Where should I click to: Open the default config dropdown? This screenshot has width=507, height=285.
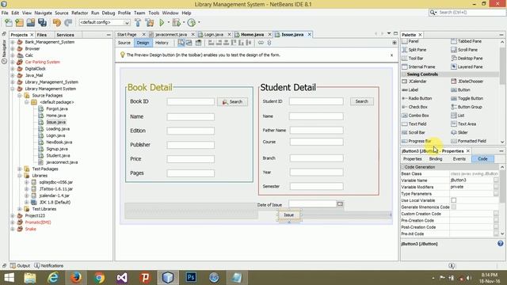click(105, 23)
